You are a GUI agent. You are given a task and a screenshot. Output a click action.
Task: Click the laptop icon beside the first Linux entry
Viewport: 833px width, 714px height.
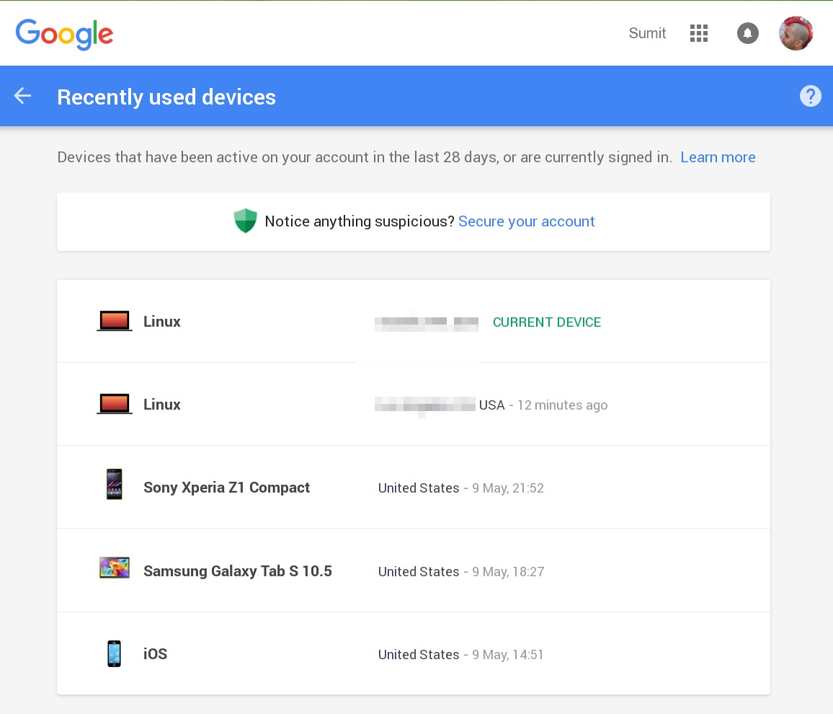[x=114, y=321]
